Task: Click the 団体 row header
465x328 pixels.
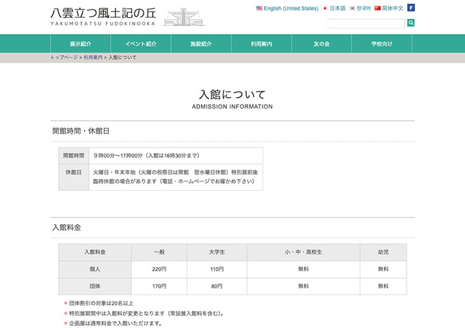Action: tap(95, 286)
